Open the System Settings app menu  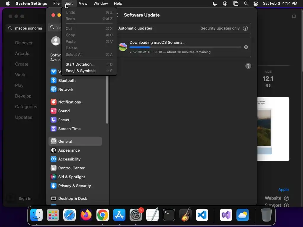tap(31, 4)
